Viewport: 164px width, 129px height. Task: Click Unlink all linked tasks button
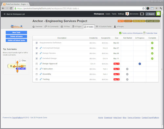click(x=16, y=40)
